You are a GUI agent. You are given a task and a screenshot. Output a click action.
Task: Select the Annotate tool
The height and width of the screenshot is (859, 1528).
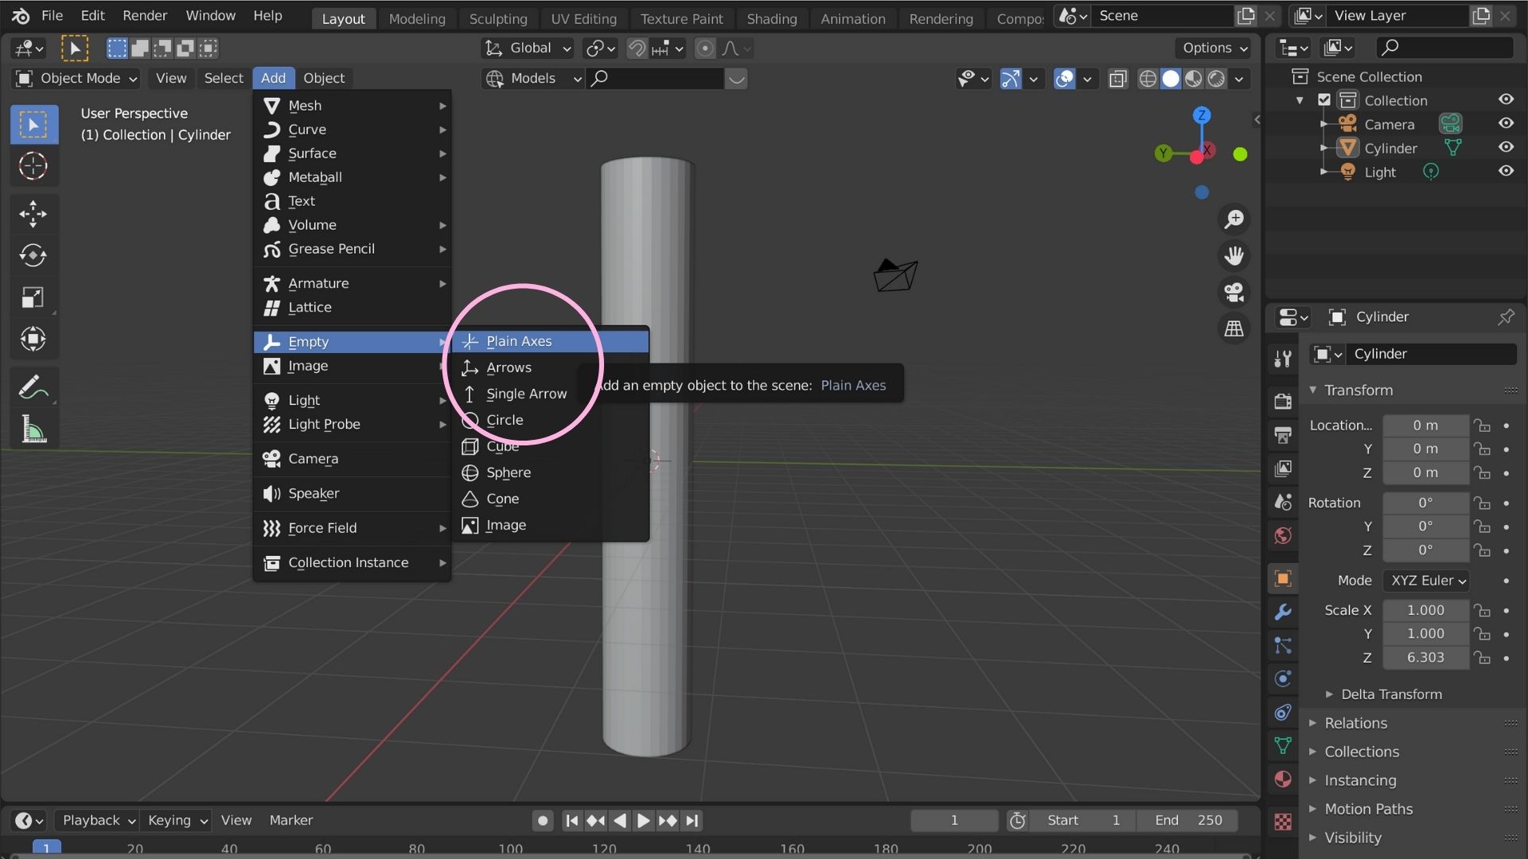point(33,386)
